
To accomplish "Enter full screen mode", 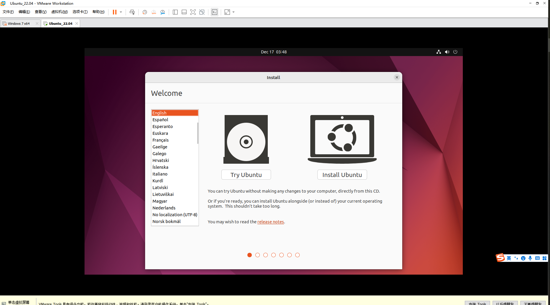I will click(x=193, y=12).
